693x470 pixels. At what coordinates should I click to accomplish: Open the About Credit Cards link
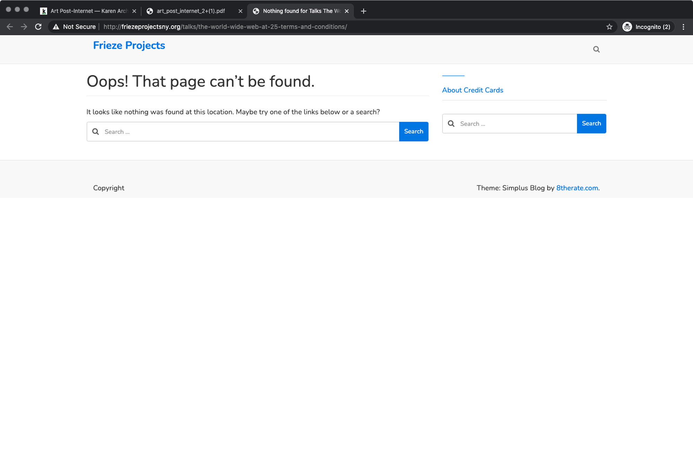(x=472, y=90)
